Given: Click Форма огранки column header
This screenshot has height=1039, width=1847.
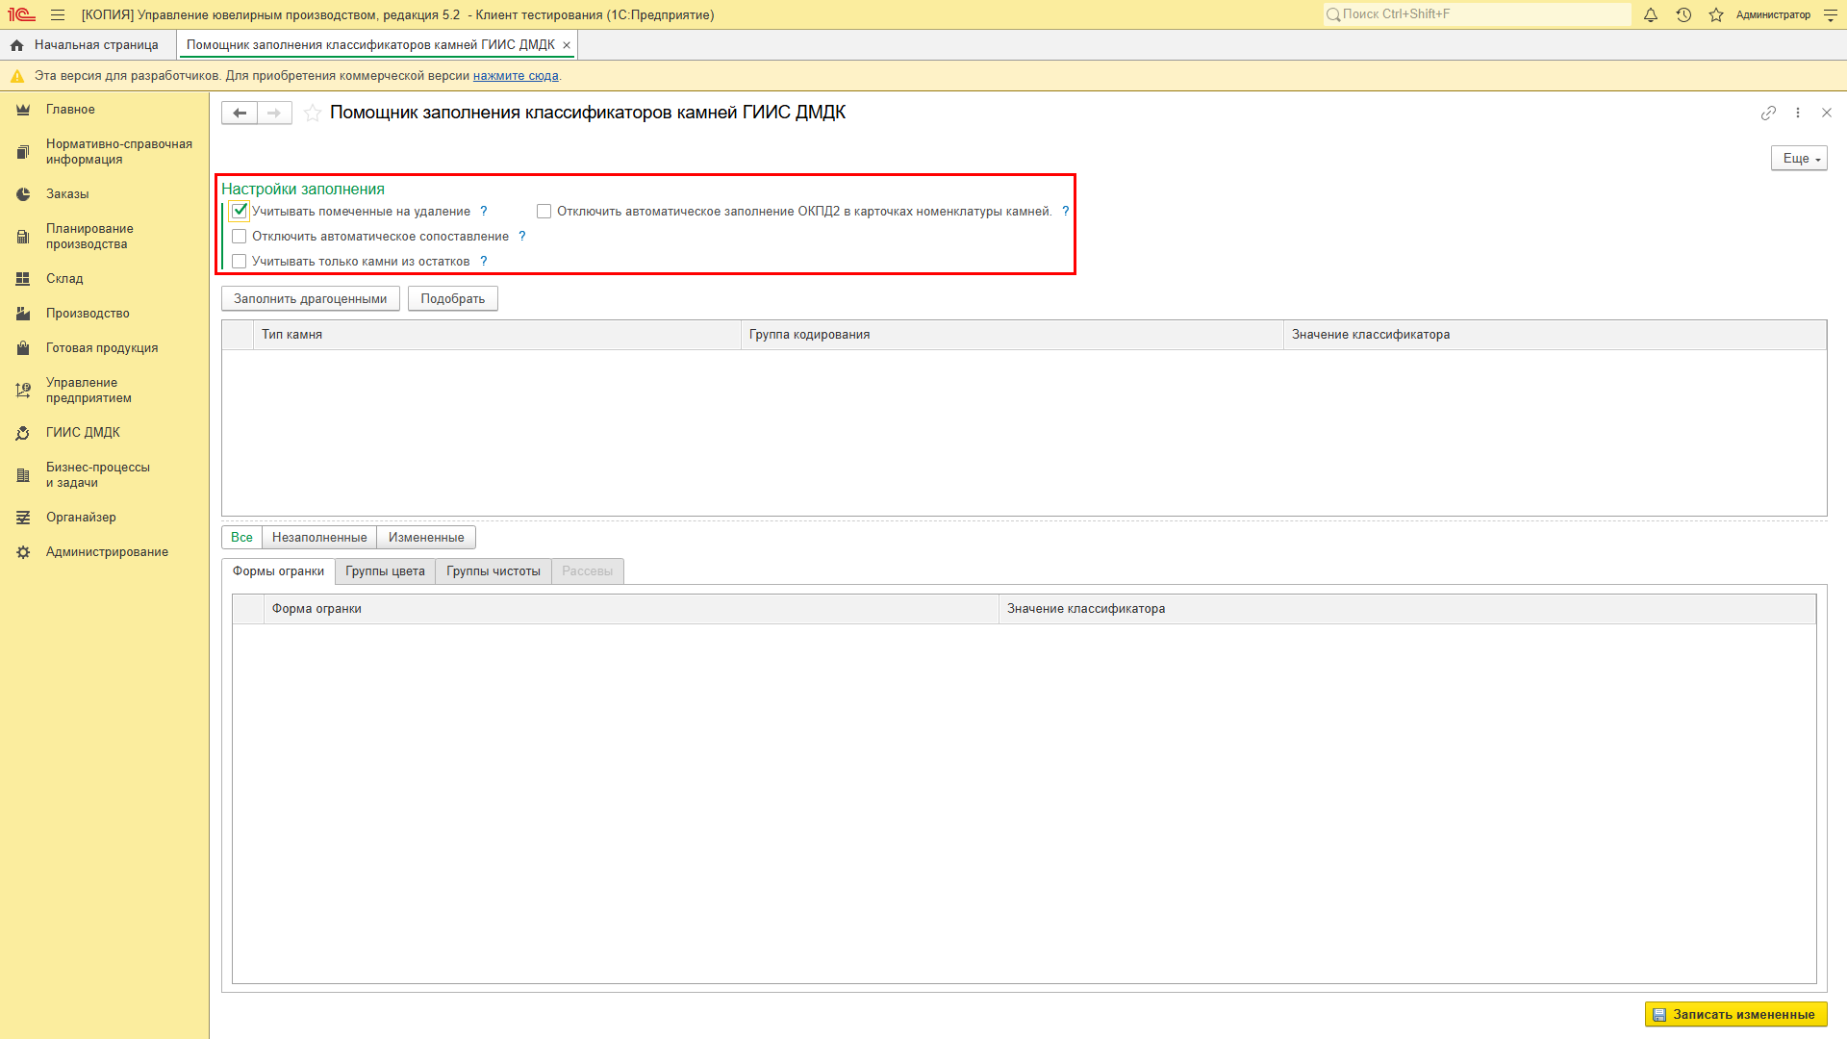Looking at the screenshot, I should 631,609.
